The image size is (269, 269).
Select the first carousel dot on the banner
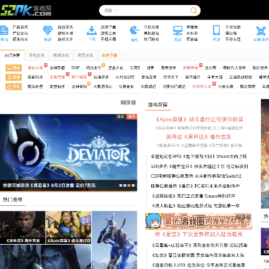[x=121, y=185]
